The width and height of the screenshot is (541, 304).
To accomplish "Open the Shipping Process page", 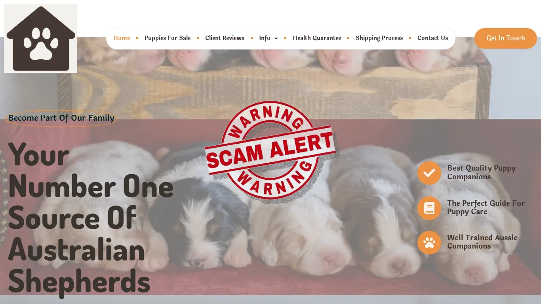I will 379,38.
